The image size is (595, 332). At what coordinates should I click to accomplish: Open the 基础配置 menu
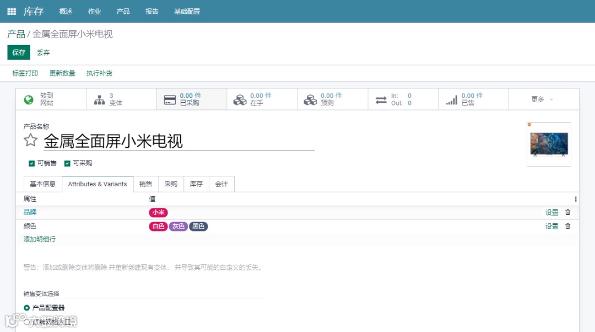(x=187, y=12)
